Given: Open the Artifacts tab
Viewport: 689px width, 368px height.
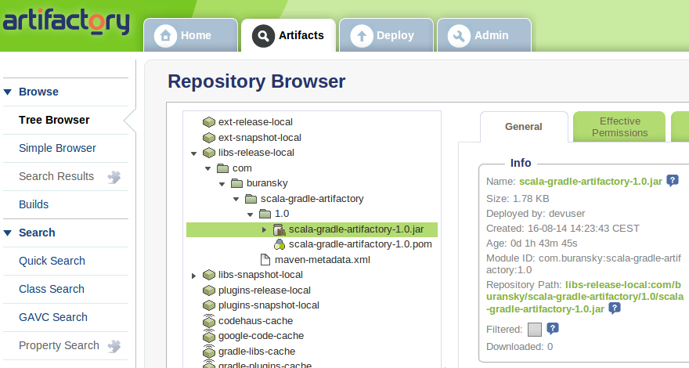Looking at the screenshot, I should 289,35.
